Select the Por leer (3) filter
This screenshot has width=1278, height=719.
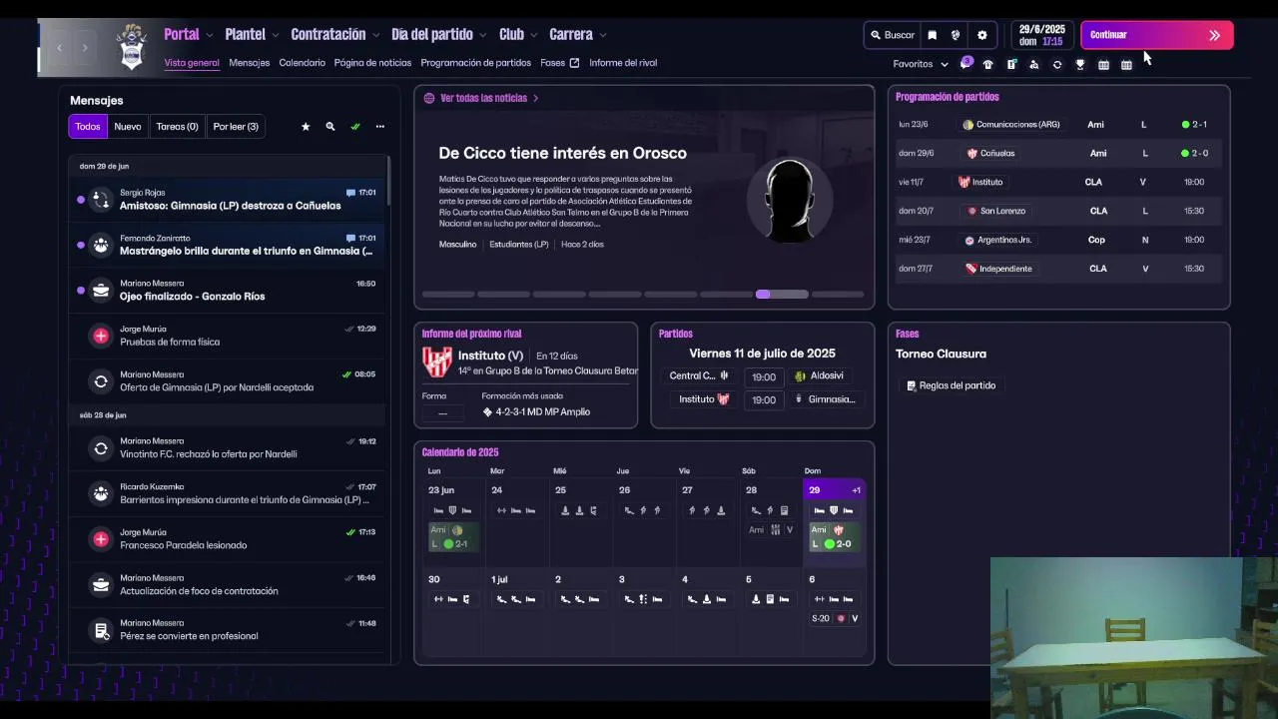(x=236, y=127)
